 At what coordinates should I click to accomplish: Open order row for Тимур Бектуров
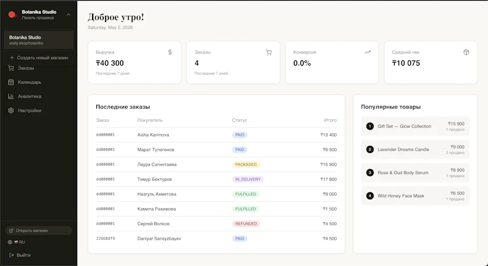217,180
